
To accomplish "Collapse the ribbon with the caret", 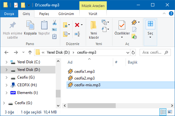I will click(164, 13).
